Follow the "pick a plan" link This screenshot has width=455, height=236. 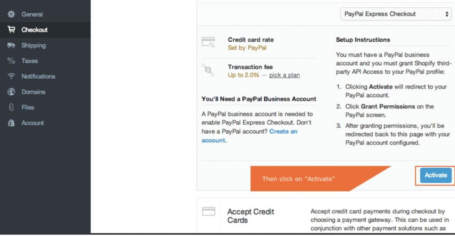[x=284, y=75]
